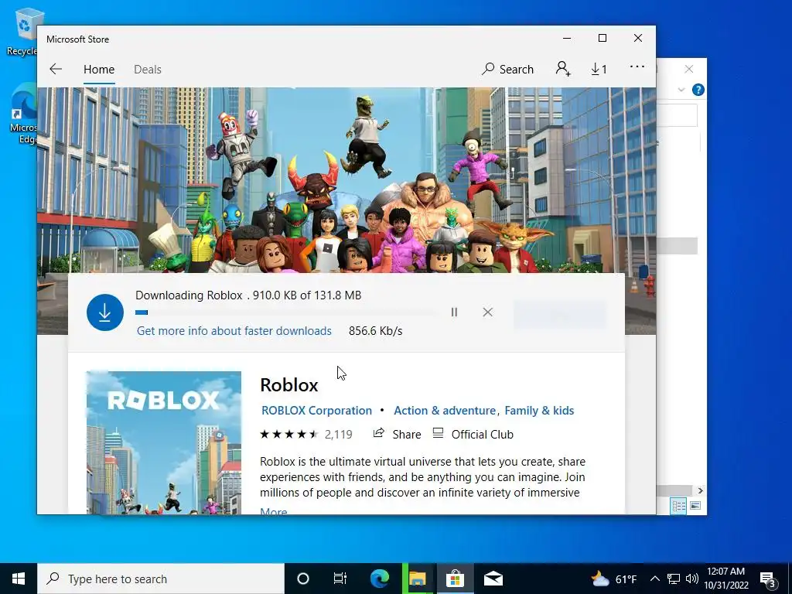Pause the Roblox download
792x594 pixels.
(x=454, y=312)
